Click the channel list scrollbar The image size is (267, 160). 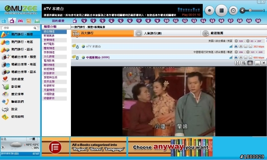(x=266, y=48)
